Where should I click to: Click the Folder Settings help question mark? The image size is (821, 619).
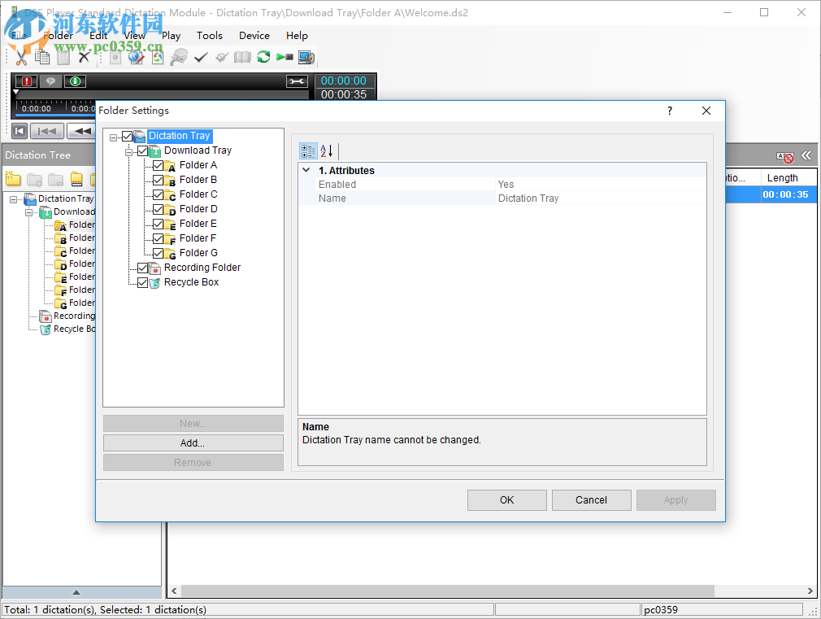(x=670, y=111)
